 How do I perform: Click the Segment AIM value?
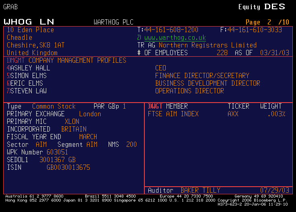click(x=92, y=144)
